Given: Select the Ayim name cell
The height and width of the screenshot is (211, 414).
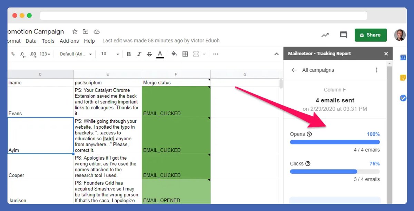Looking at the screenshot, I should click(x=40, y=135).
